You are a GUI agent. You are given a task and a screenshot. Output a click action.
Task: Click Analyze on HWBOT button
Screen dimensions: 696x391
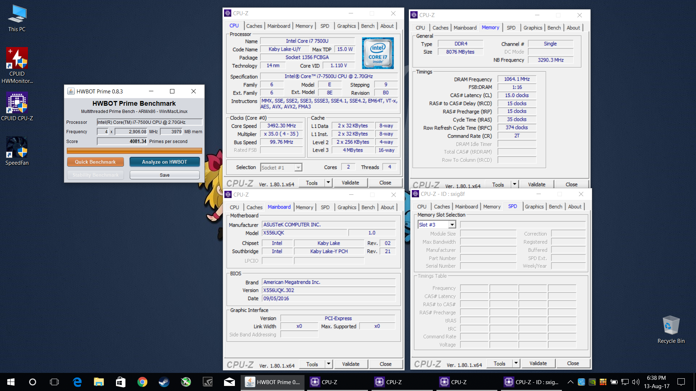tap(165, 162)
